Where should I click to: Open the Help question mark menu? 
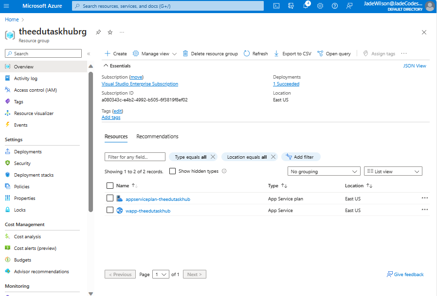pos(334,6)
